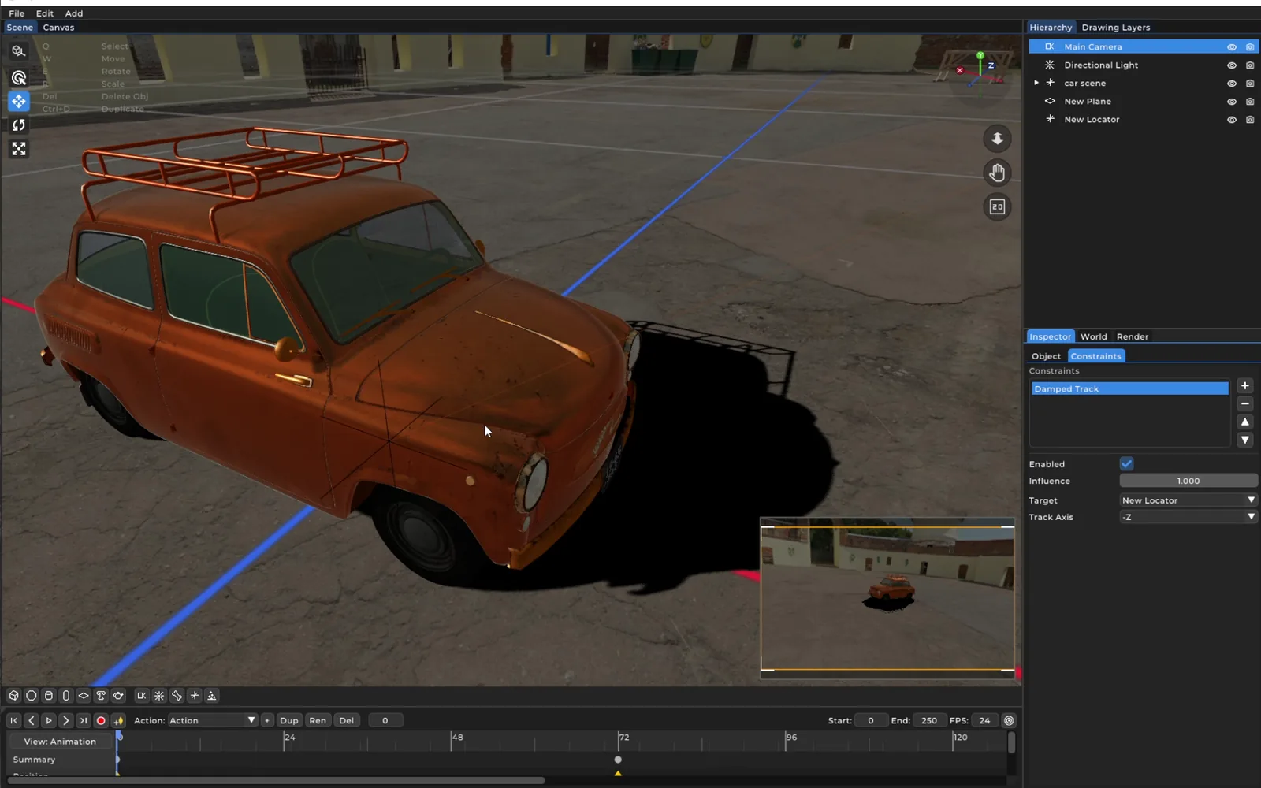Start recording with the red record button
This screenshot has height=788, width=1261.
(101, 720)
